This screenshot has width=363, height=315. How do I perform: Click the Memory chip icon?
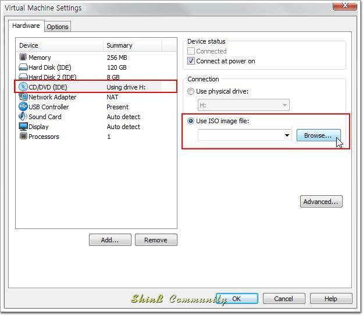(23, 57)
